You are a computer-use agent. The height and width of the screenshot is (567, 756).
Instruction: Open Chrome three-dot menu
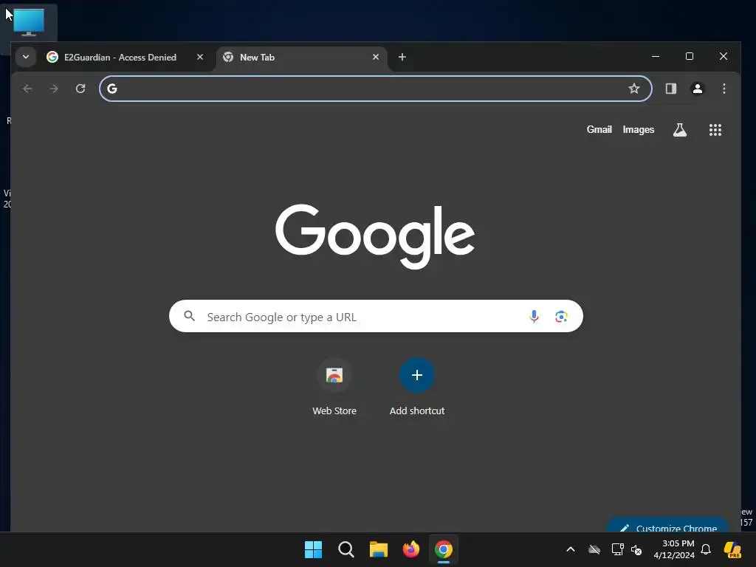point(724,89)
